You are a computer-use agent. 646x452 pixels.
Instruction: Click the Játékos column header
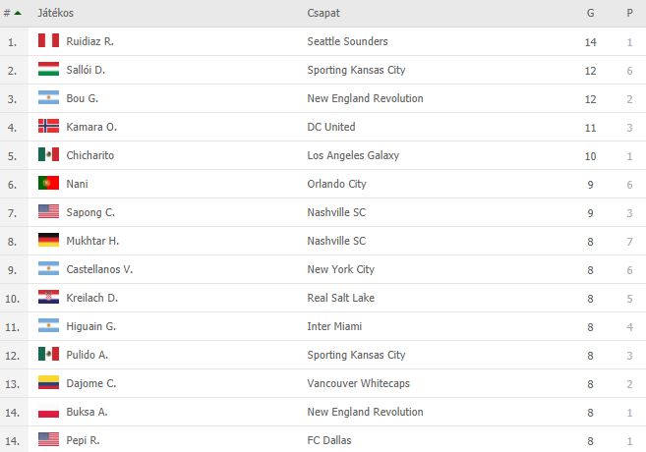(56, 13)
